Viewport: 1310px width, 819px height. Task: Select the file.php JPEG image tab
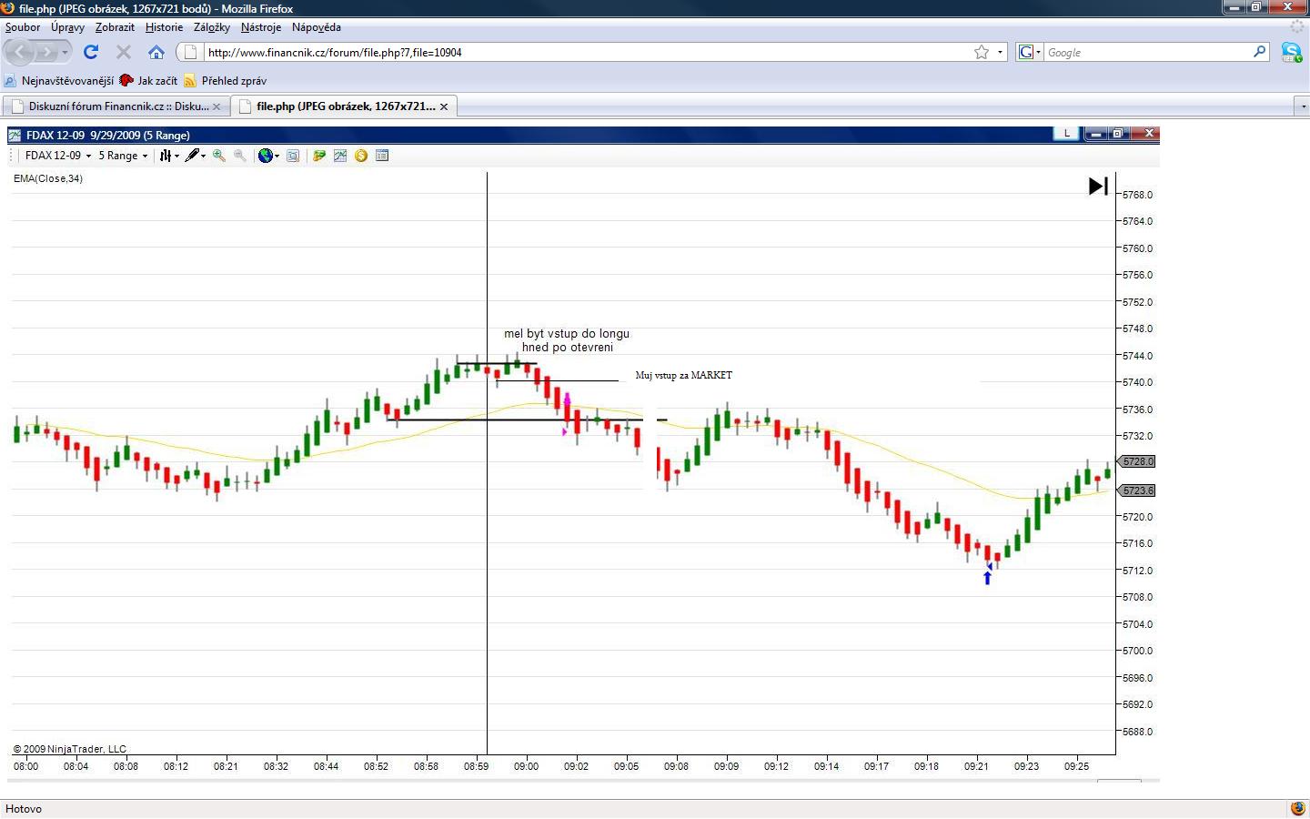(344, 106)
